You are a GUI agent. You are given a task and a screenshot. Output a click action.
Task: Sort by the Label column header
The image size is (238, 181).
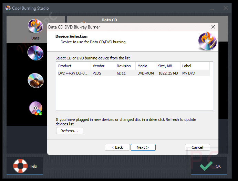click(195, 66)
